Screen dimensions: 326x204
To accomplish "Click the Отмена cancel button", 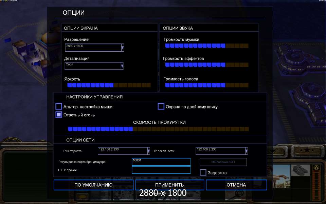I will pos(236,185).
